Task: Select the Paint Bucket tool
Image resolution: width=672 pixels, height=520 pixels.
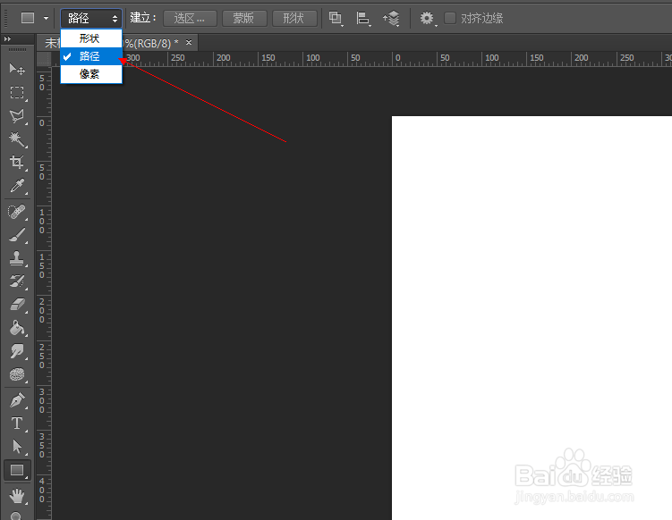Action: click(17, 328)
